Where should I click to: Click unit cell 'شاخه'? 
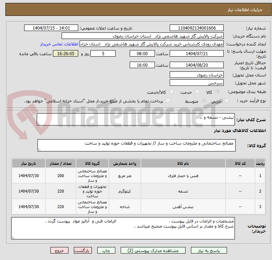(125, 207)
